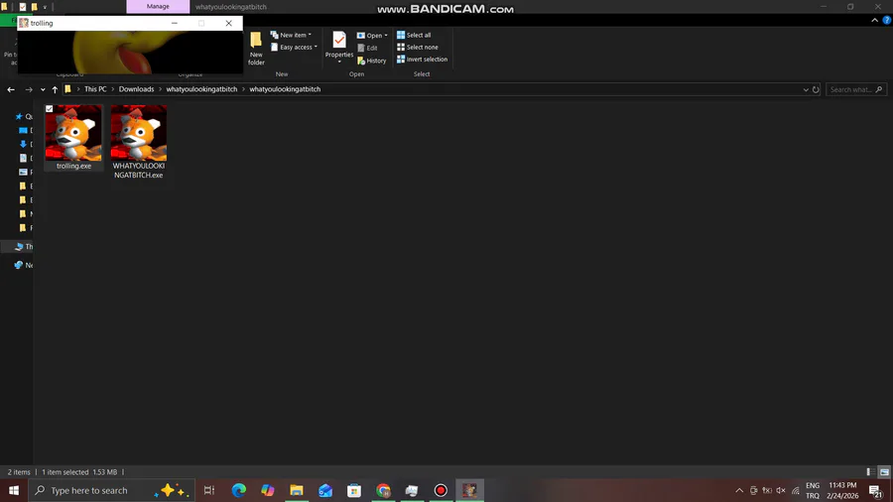
Task: Click the Forward navigation arrow
Action: (29, 89)
